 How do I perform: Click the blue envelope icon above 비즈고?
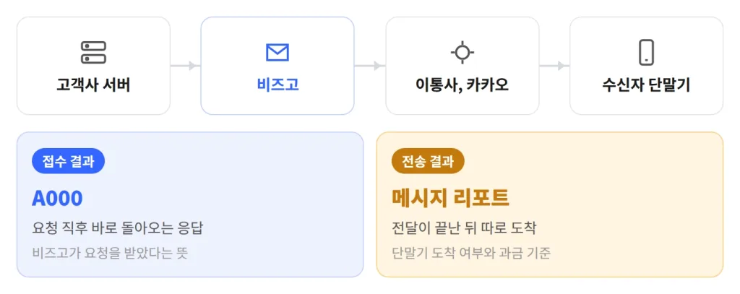click(x=277, y=53)
